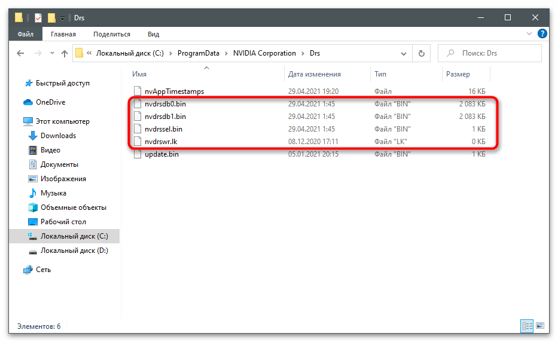Select the nvdrsdb0.bin file

(x=165, y=104)
